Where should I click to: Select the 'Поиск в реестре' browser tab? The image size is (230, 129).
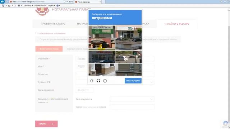click(x=88, y=2)
